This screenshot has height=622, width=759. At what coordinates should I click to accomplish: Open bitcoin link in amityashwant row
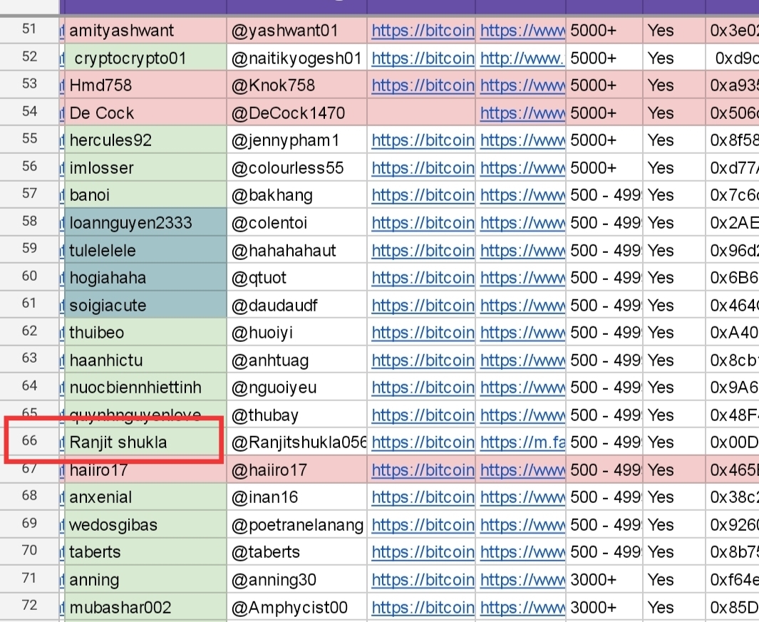tap(423, 31)
